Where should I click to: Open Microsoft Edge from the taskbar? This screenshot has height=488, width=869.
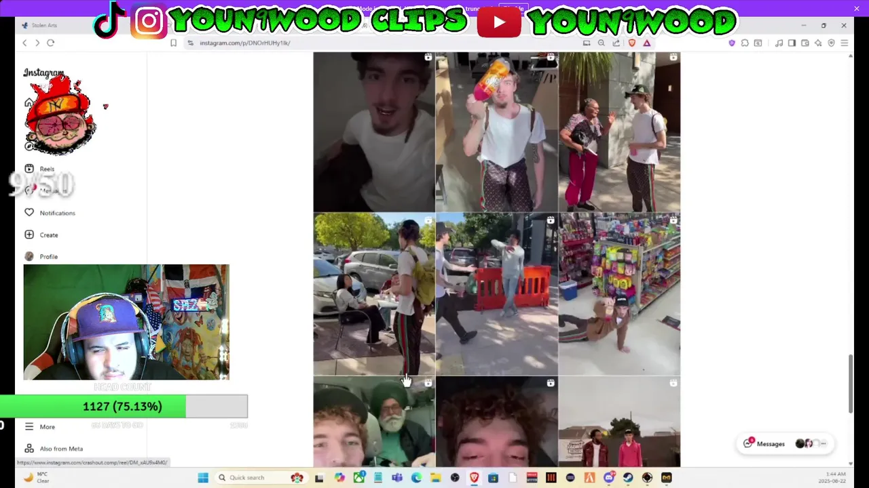tap(416, 478)
